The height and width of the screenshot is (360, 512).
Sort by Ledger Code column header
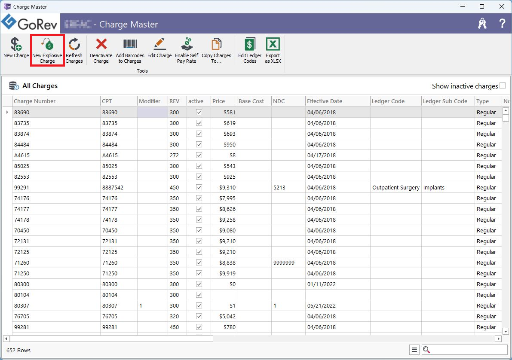(x=396, y=101)
